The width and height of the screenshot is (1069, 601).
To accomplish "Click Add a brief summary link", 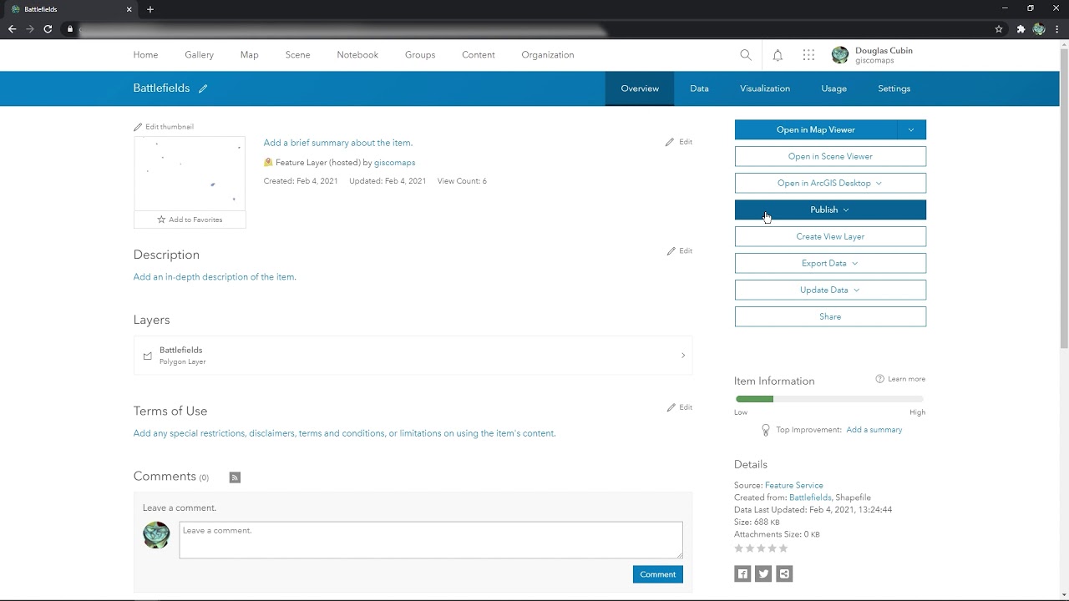I will coord(338,143).
